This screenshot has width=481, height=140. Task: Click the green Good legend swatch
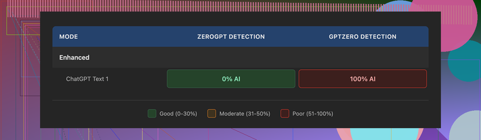[x=152, y=113]
